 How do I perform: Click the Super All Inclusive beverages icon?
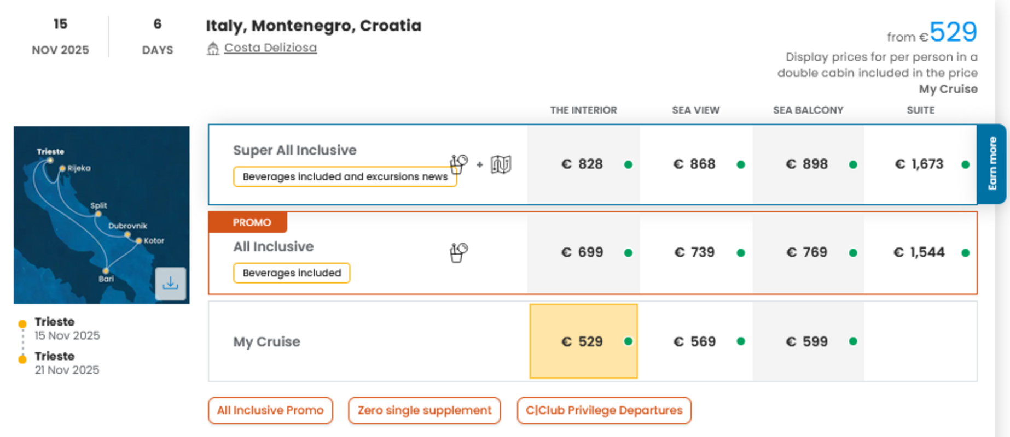tap(458, 164)
